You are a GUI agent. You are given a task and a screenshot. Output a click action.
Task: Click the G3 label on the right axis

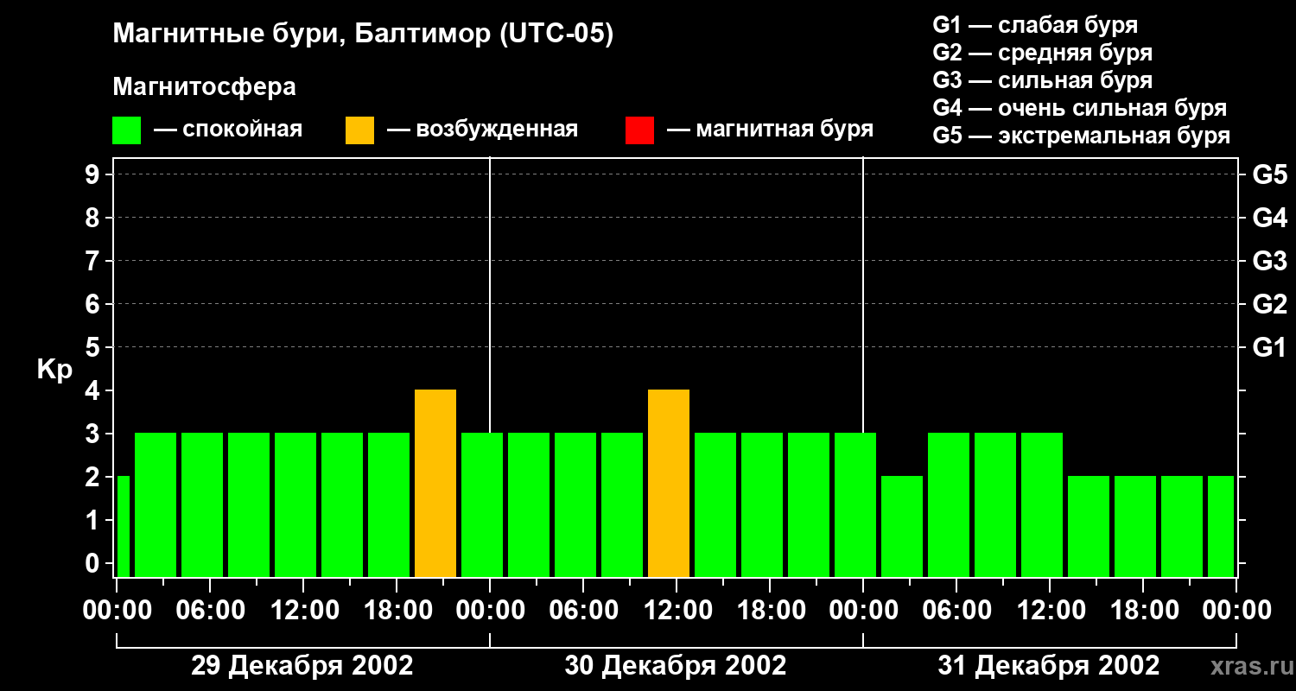pyautogui.click(x=1269, y=262)
